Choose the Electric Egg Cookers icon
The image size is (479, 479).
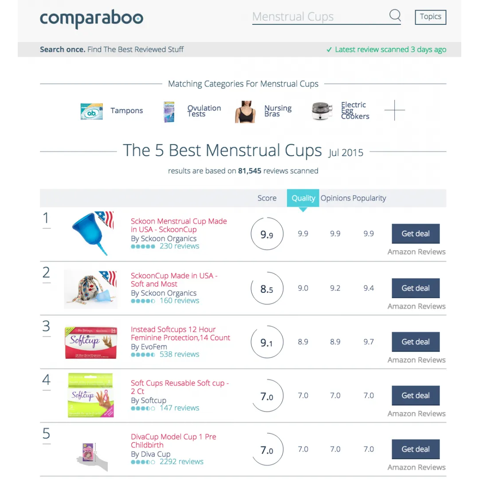tap(322, 111)
